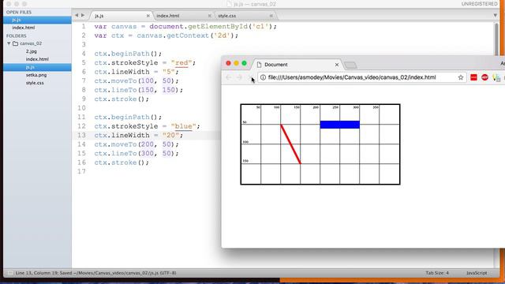Open 2.jpg in the sidebar
Image resolution: width=505 pixels, height=284 pixels.
point(32,51)
